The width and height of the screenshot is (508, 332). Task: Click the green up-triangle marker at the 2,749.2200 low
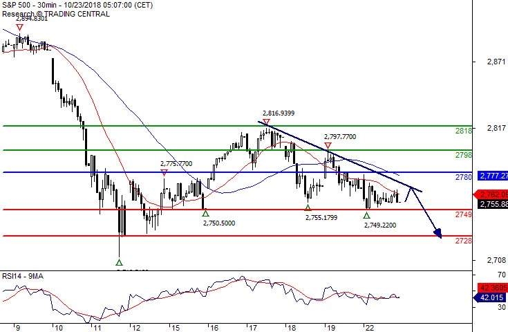[x=366, y=215]
